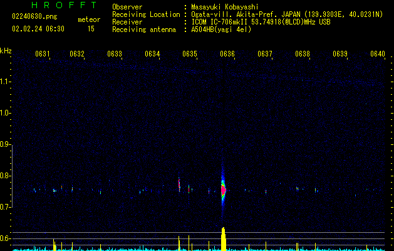The height and width of the screenshot is (251, 394).
Task: Click the 0.7 frequency axis label
Action: coord(6,207)
